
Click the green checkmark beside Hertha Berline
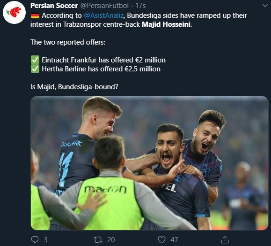click(35, 69)
